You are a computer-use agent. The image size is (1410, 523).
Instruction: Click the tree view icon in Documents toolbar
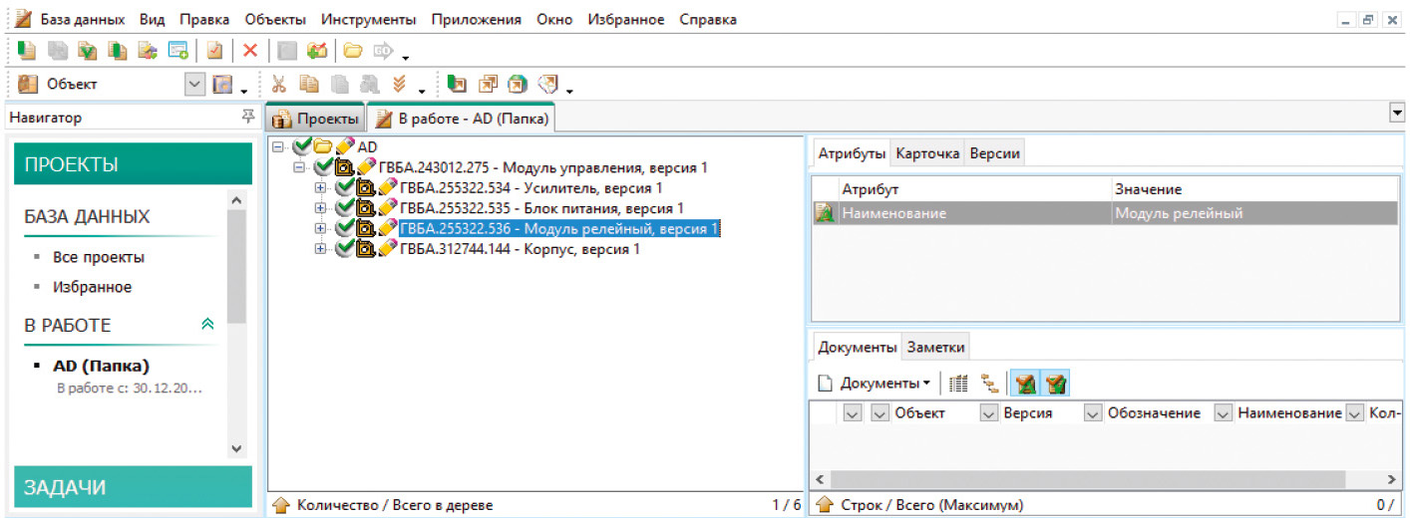(x=989, y=383)
